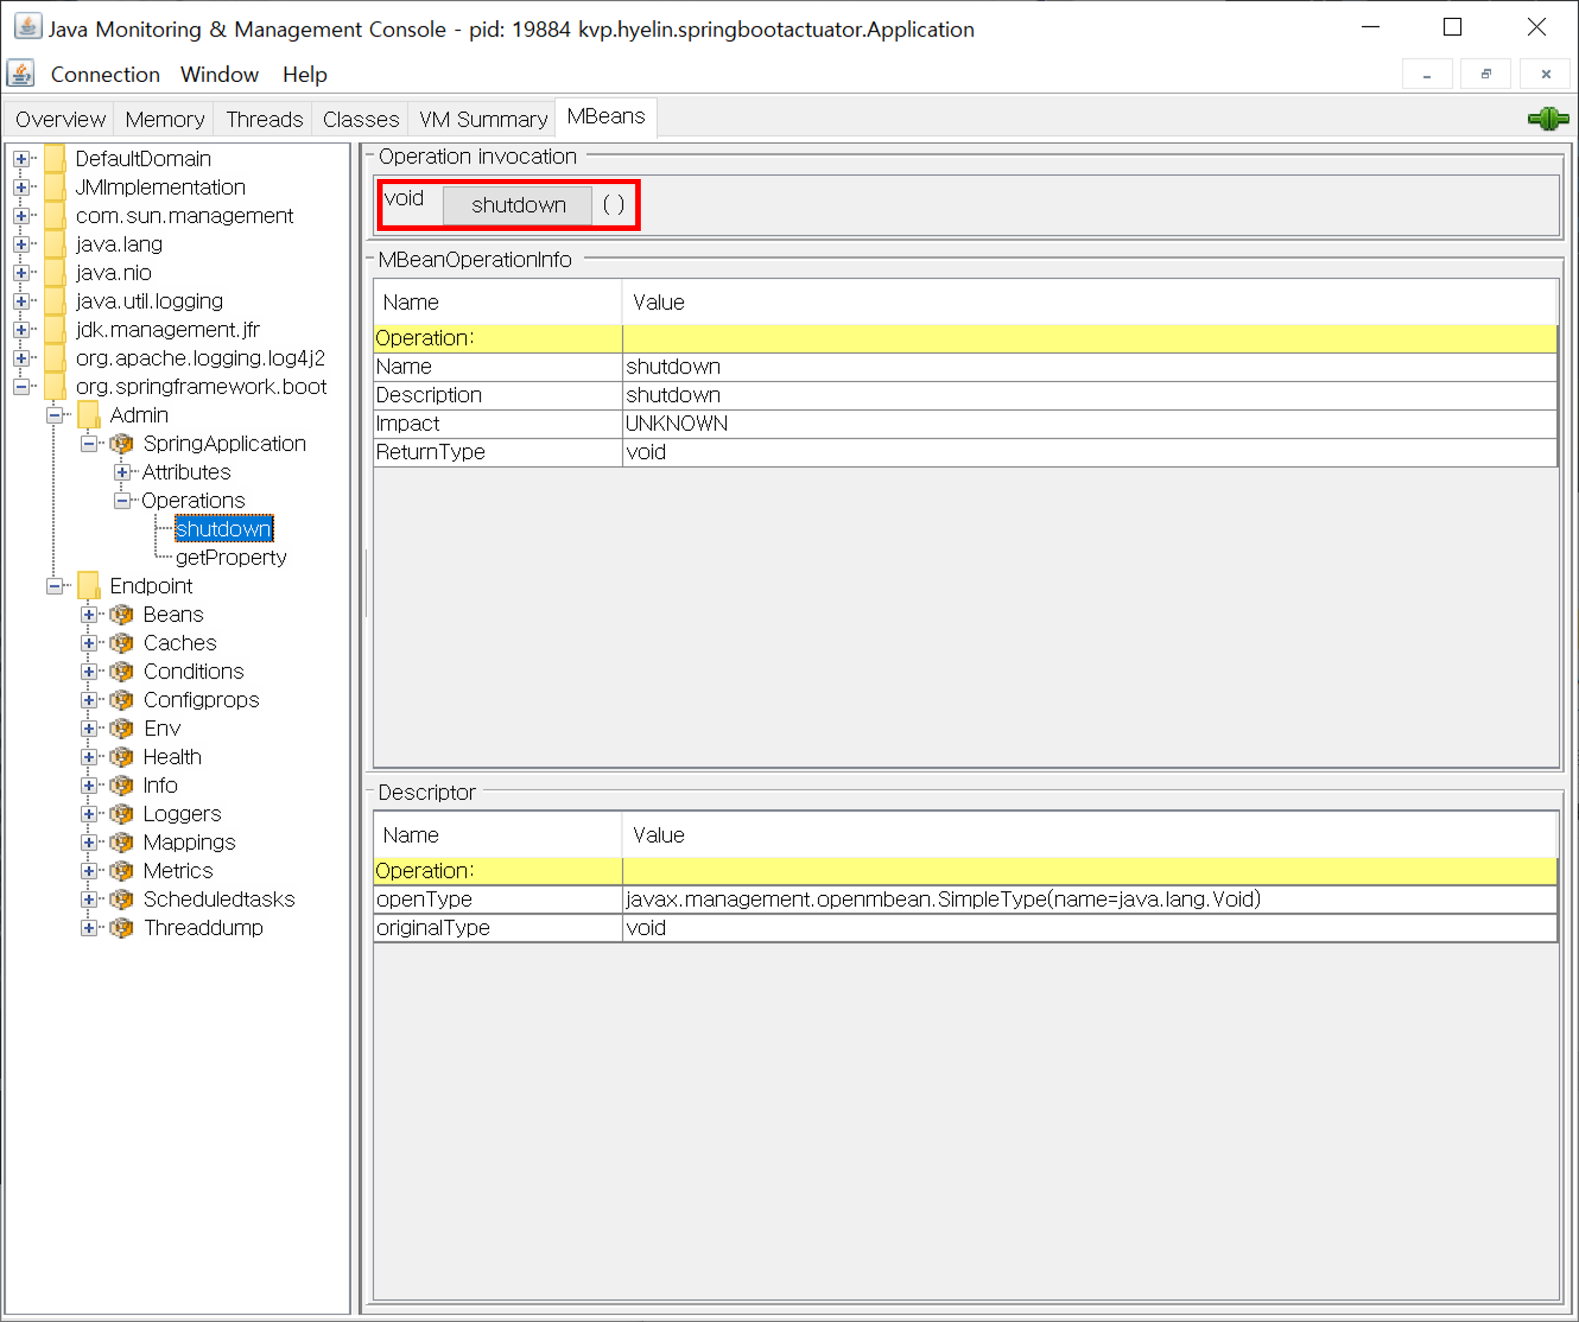Click the Admin folder icon
The height and width of the screenshot is (1322, 1579).
tap(89, 415)
